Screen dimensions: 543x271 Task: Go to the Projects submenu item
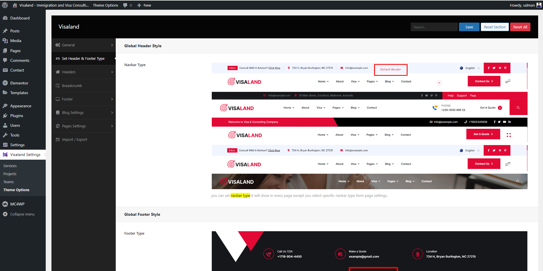point(10,174)
